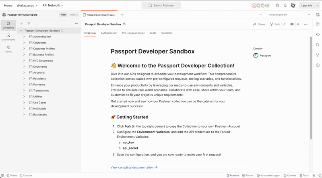This screenshot has height=178, width=322.
Task: Go to Home in top navigation
Action: pyautogui.click(x=8, y=5)
